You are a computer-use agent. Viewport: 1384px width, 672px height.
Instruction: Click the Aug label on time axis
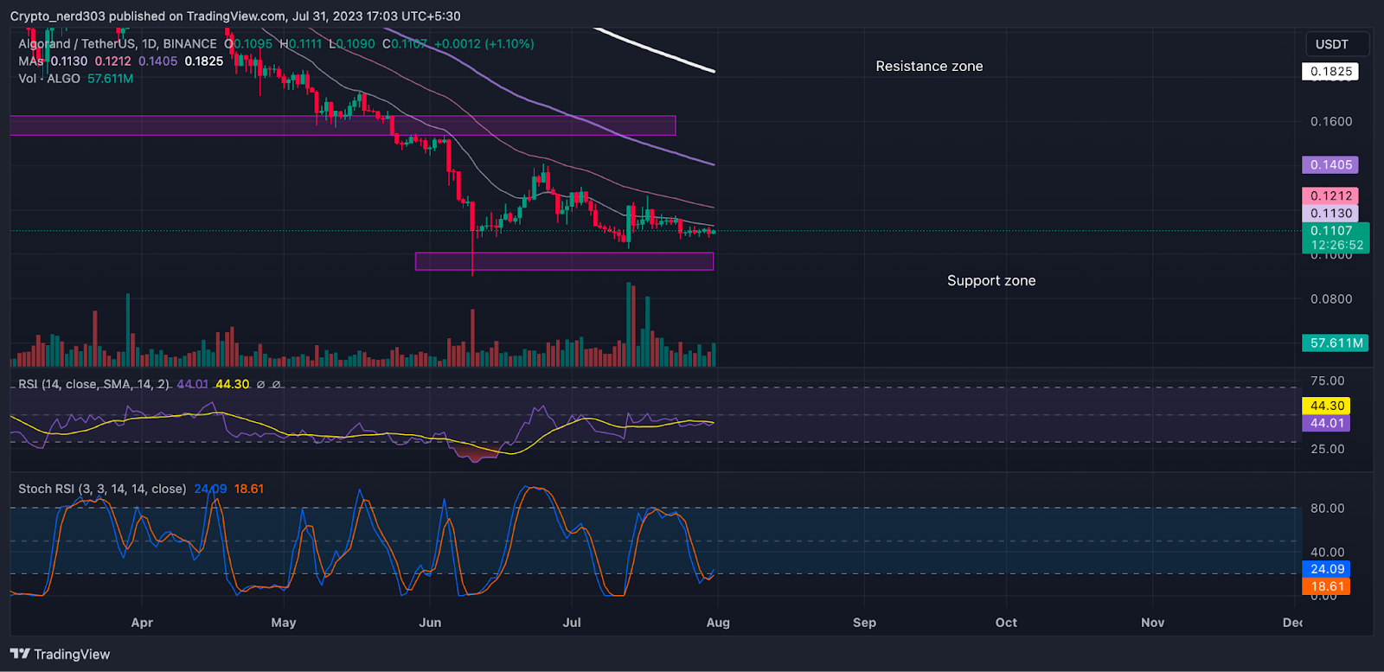[718, 623]
